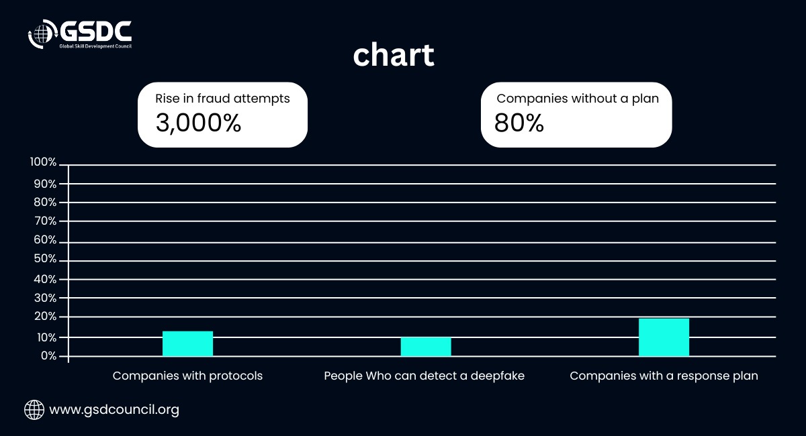Select Companies with a response plan label

point(664,376)
